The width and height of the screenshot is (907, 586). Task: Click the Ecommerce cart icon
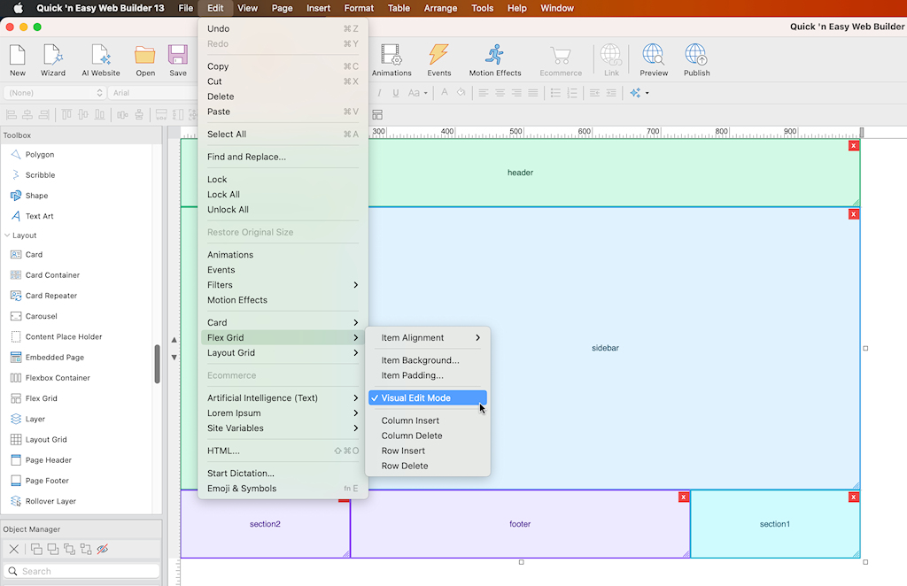point(561,60)
